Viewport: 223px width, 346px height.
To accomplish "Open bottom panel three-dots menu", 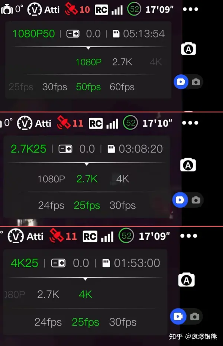I will click(x=188, y=236).
